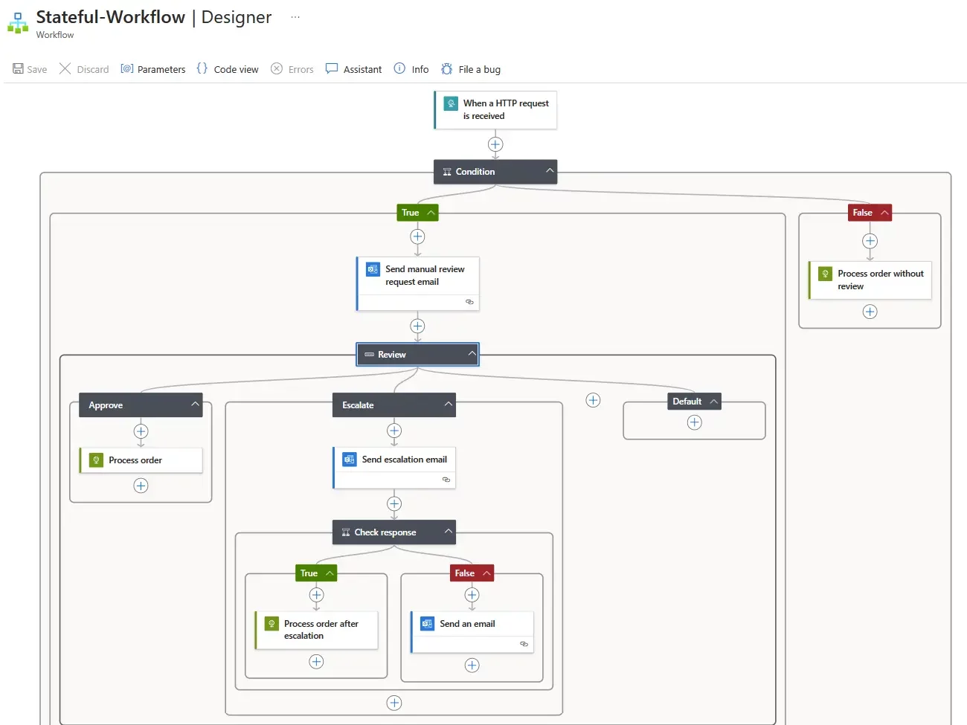The height and width of the screenshot is (725, 967).
Task: Add action inside the Default case
Action: coord(694,422)
